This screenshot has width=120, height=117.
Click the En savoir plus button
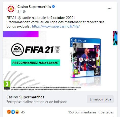(100, 99)
